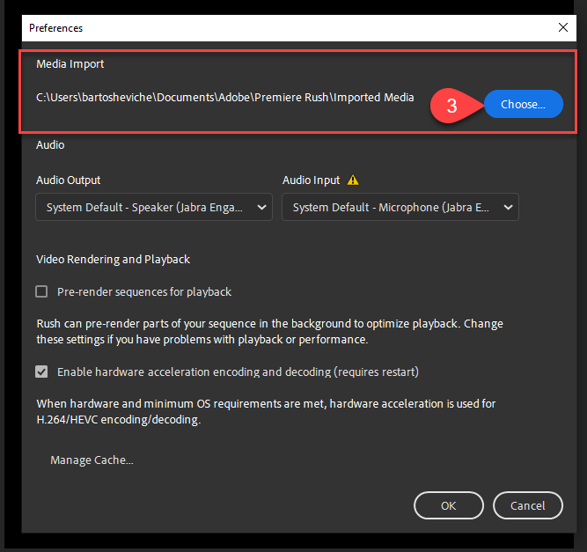Confirm preferences with OK

[x=449, y=505]
